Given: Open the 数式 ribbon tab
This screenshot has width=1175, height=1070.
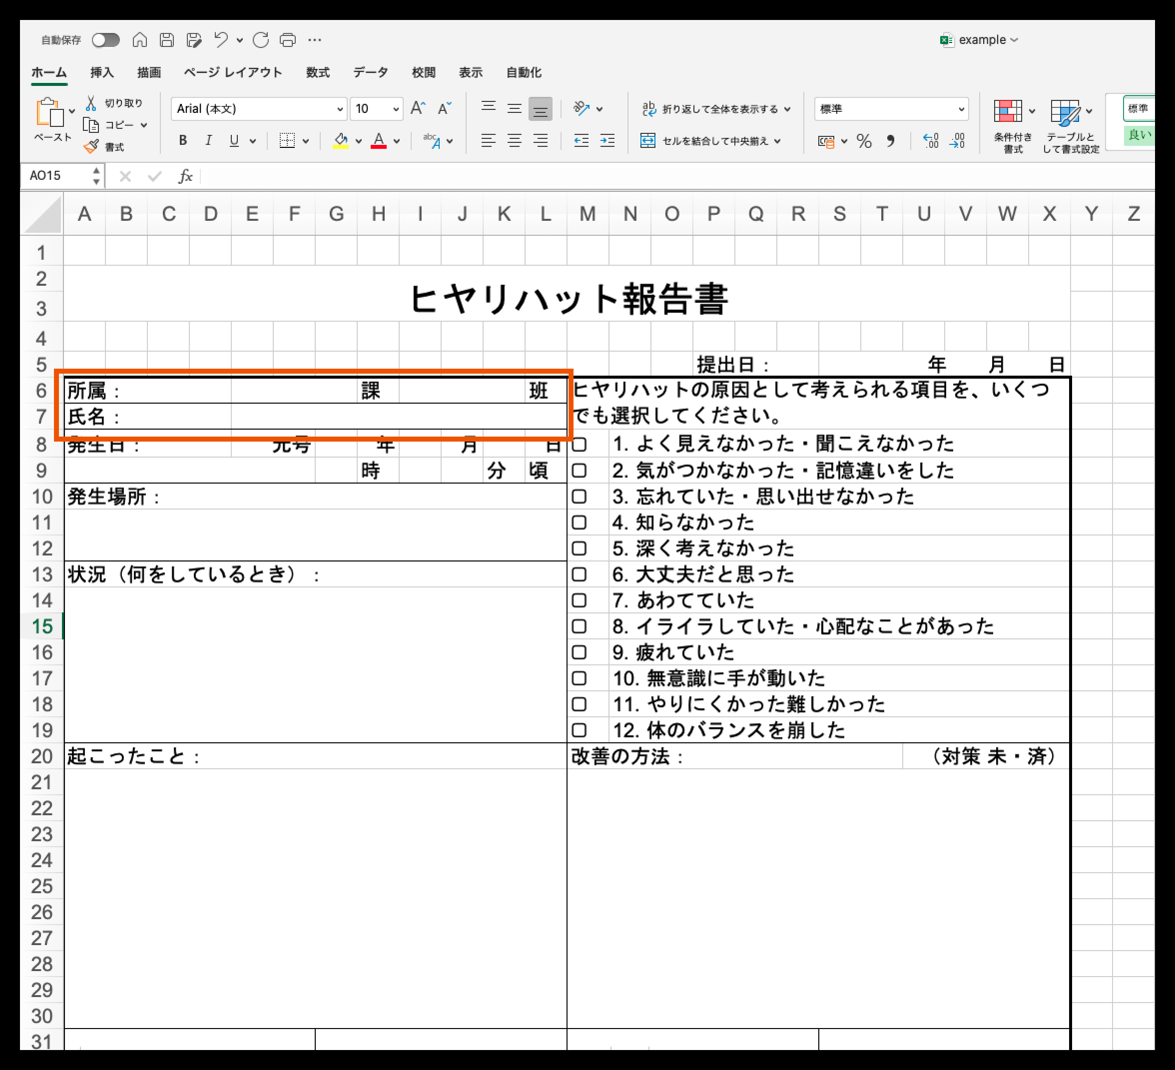Looking at the screenshot, I should pos(318,72).
